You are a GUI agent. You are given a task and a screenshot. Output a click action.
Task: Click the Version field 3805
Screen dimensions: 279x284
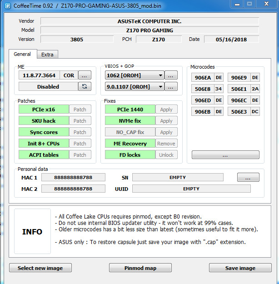click(x=77, y=39)
